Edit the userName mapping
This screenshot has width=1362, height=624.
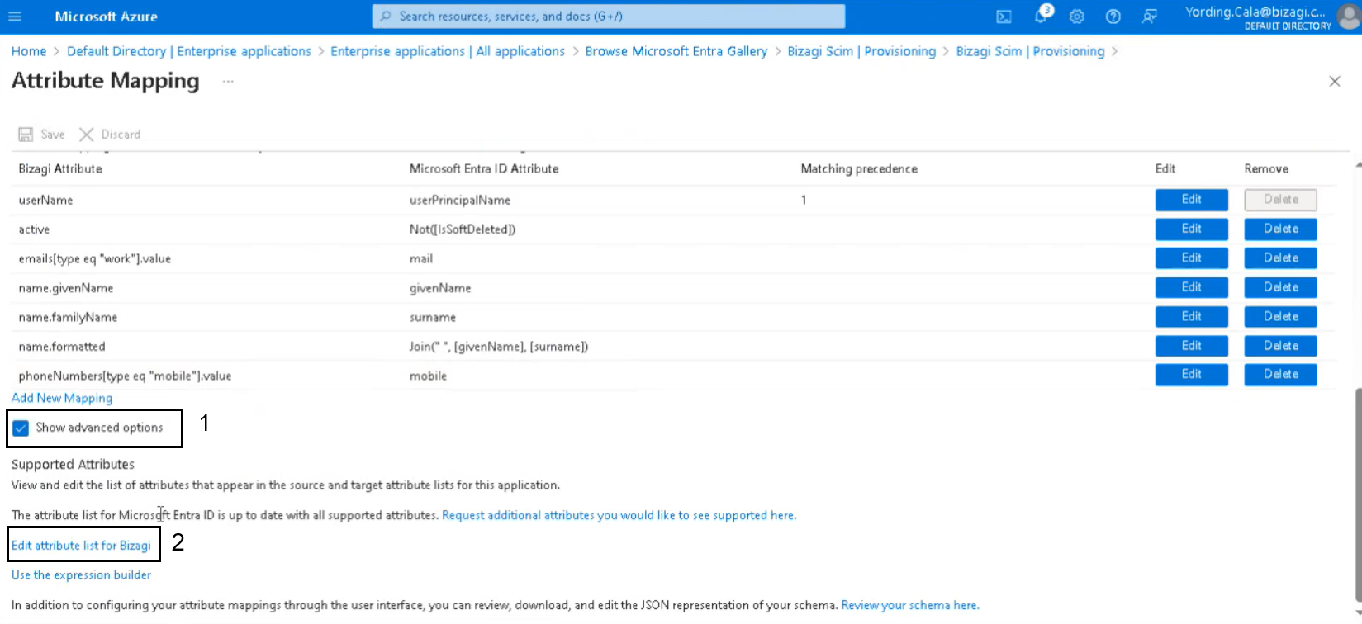[1191, 200]
